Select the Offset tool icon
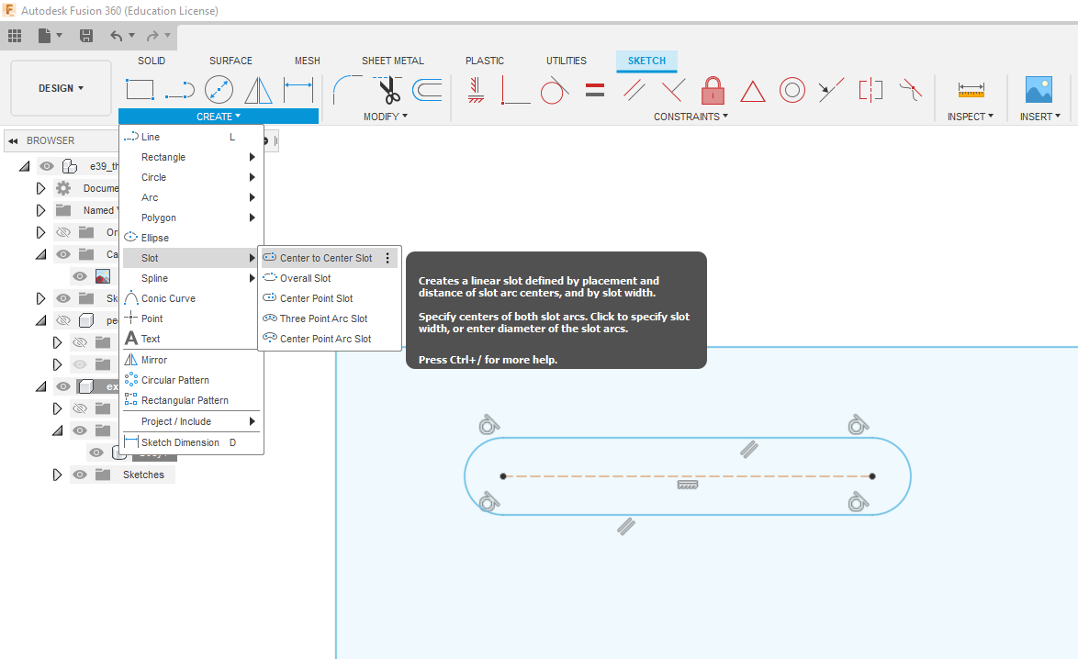The width and height of the screenshot is (1078, 659). [427, 89]
